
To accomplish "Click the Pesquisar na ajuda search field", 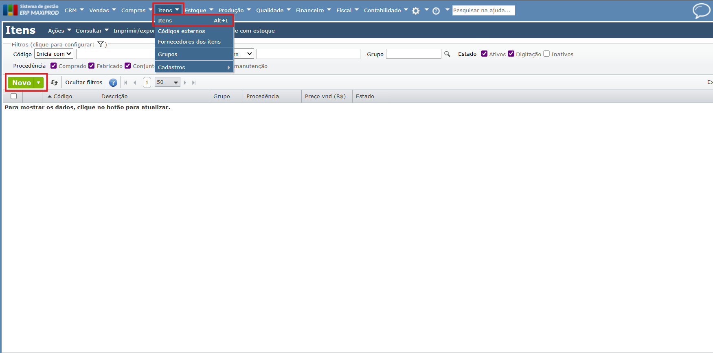I will coord(483,10).
